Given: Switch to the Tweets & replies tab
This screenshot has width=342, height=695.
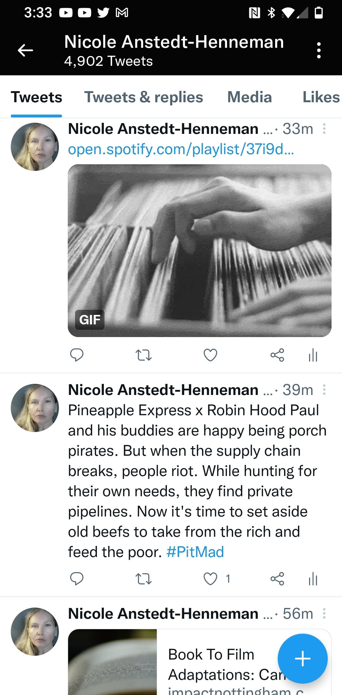Looking at the screenshot, I should (143, 97).
